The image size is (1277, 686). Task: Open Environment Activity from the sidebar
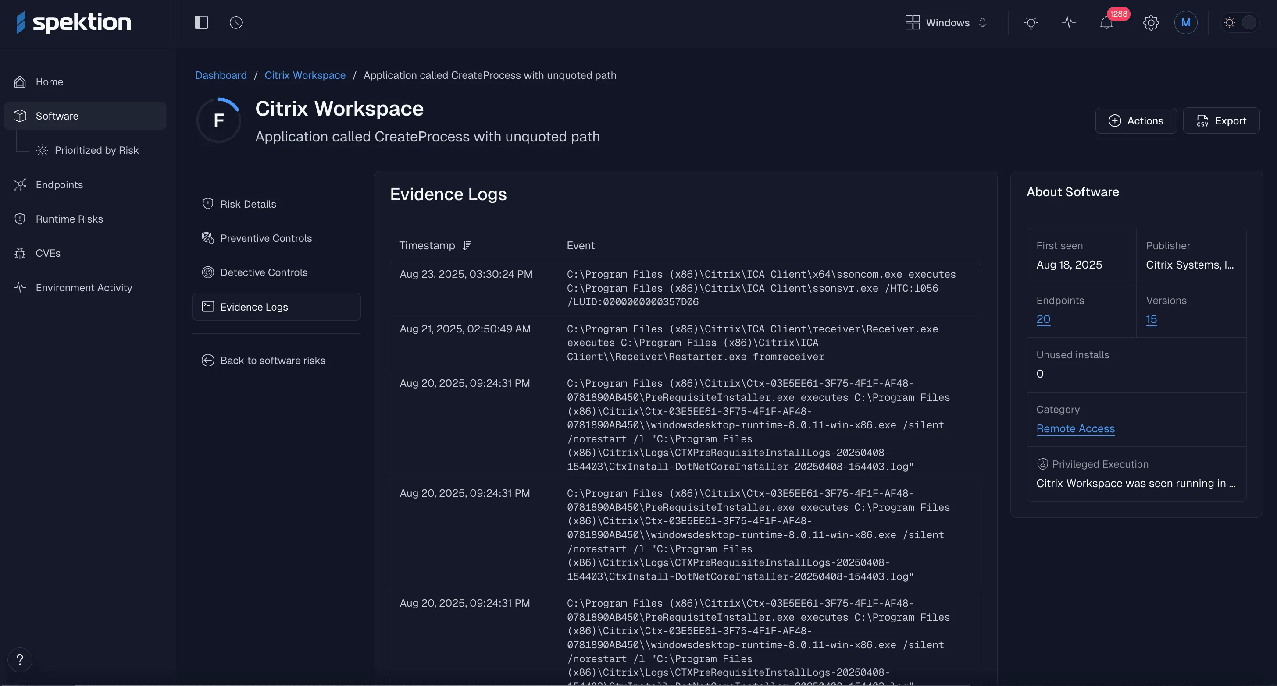tap(84, 287)
